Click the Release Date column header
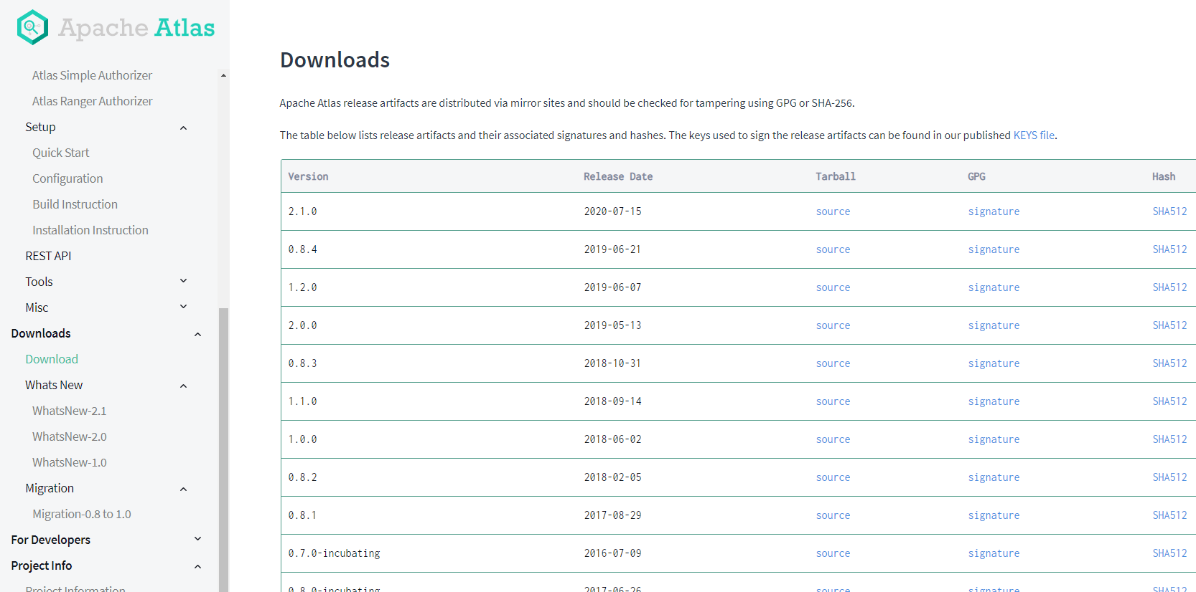 (618, 176)
